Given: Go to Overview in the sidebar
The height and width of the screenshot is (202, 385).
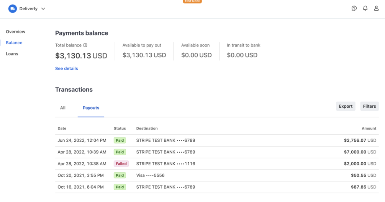Looking at the screenshot, I should 16,32.
